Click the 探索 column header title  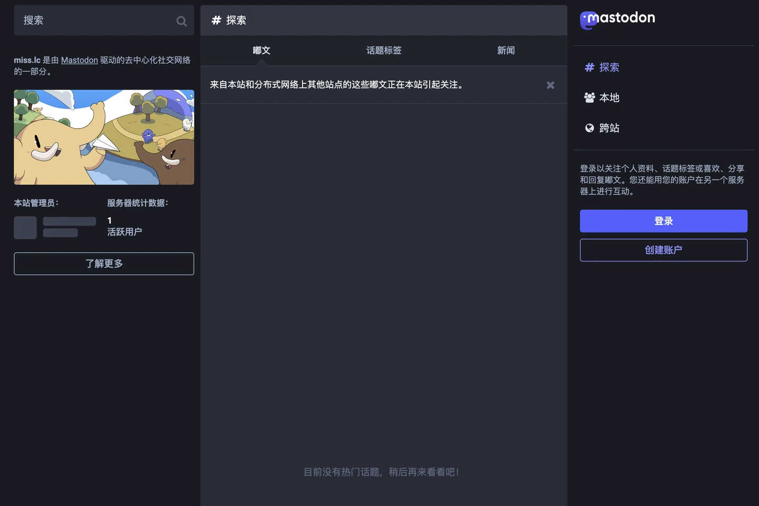click(236, 21)
